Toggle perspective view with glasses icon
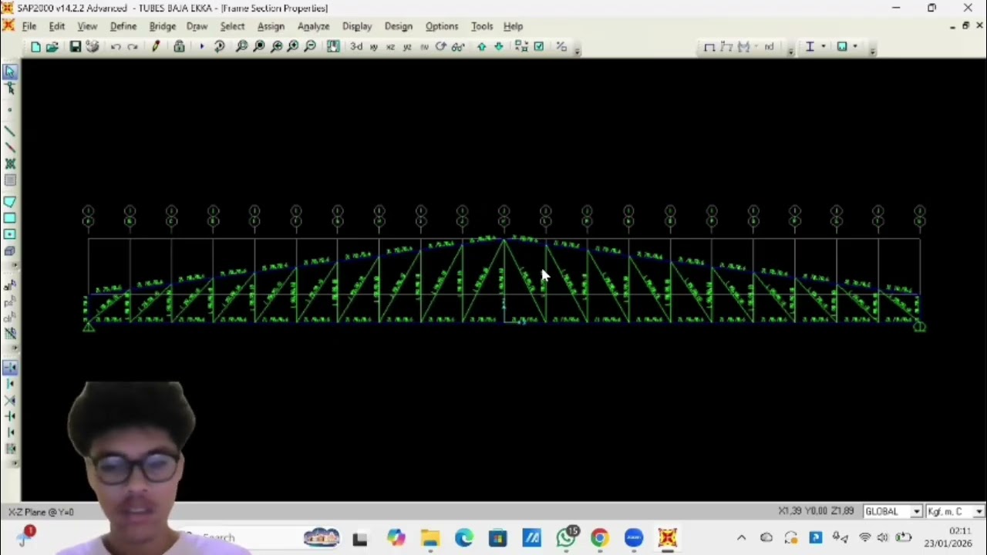Screen dimensions: 987x555 [457, 47]
